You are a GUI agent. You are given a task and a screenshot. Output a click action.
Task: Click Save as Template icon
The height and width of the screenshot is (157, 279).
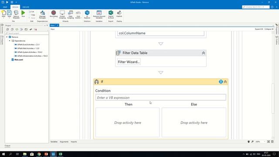tap(16, 14)
